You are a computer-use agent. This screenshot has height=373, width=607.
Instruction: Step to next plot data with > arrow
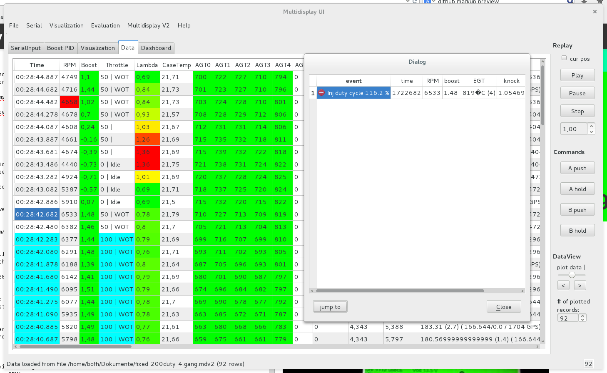click(581, 285)
